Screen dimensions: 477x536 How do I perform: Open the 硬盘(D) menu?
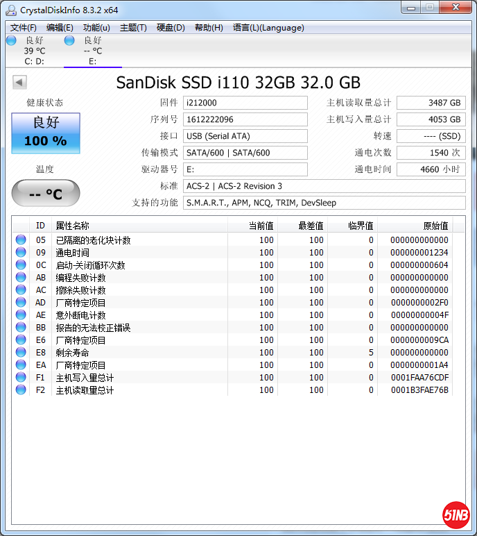[x=171, y=28]
